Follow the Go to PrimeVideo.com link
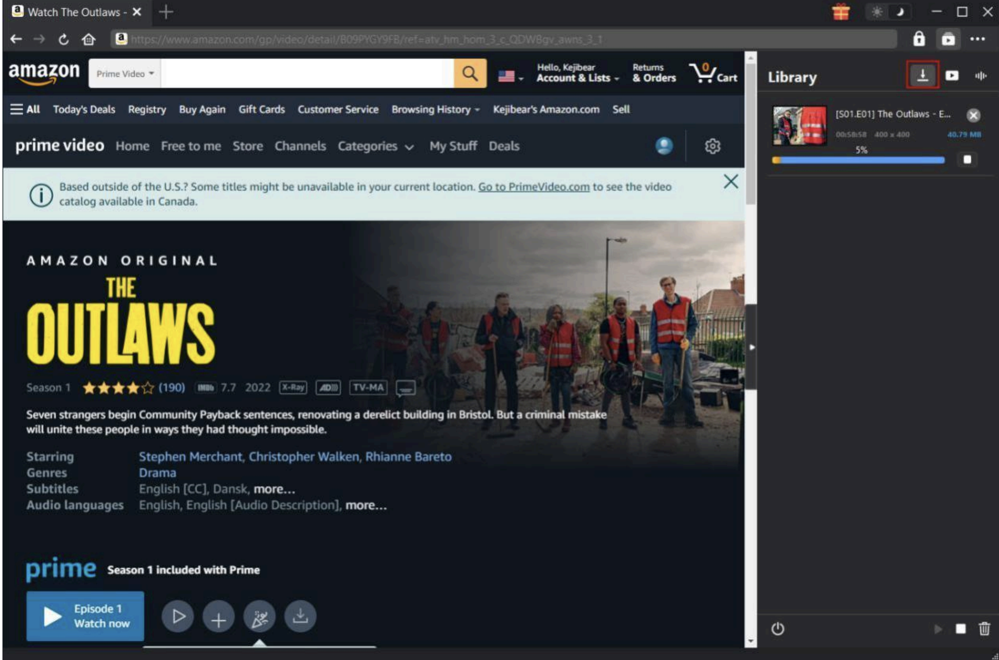This screenshot has width=999, height=660. click(533, 187)
